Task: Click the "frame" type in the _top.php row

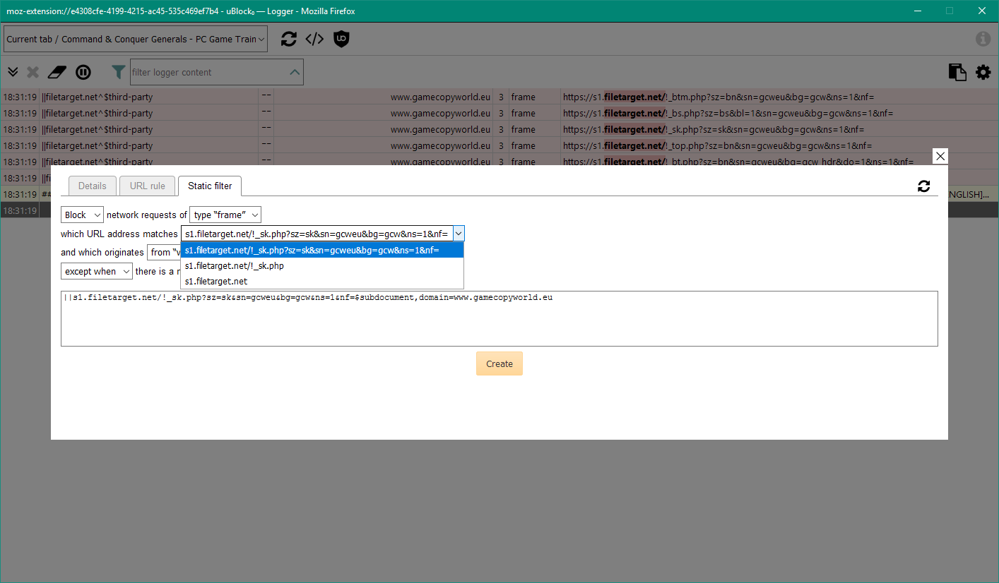Action: click(x=524, y=146)
